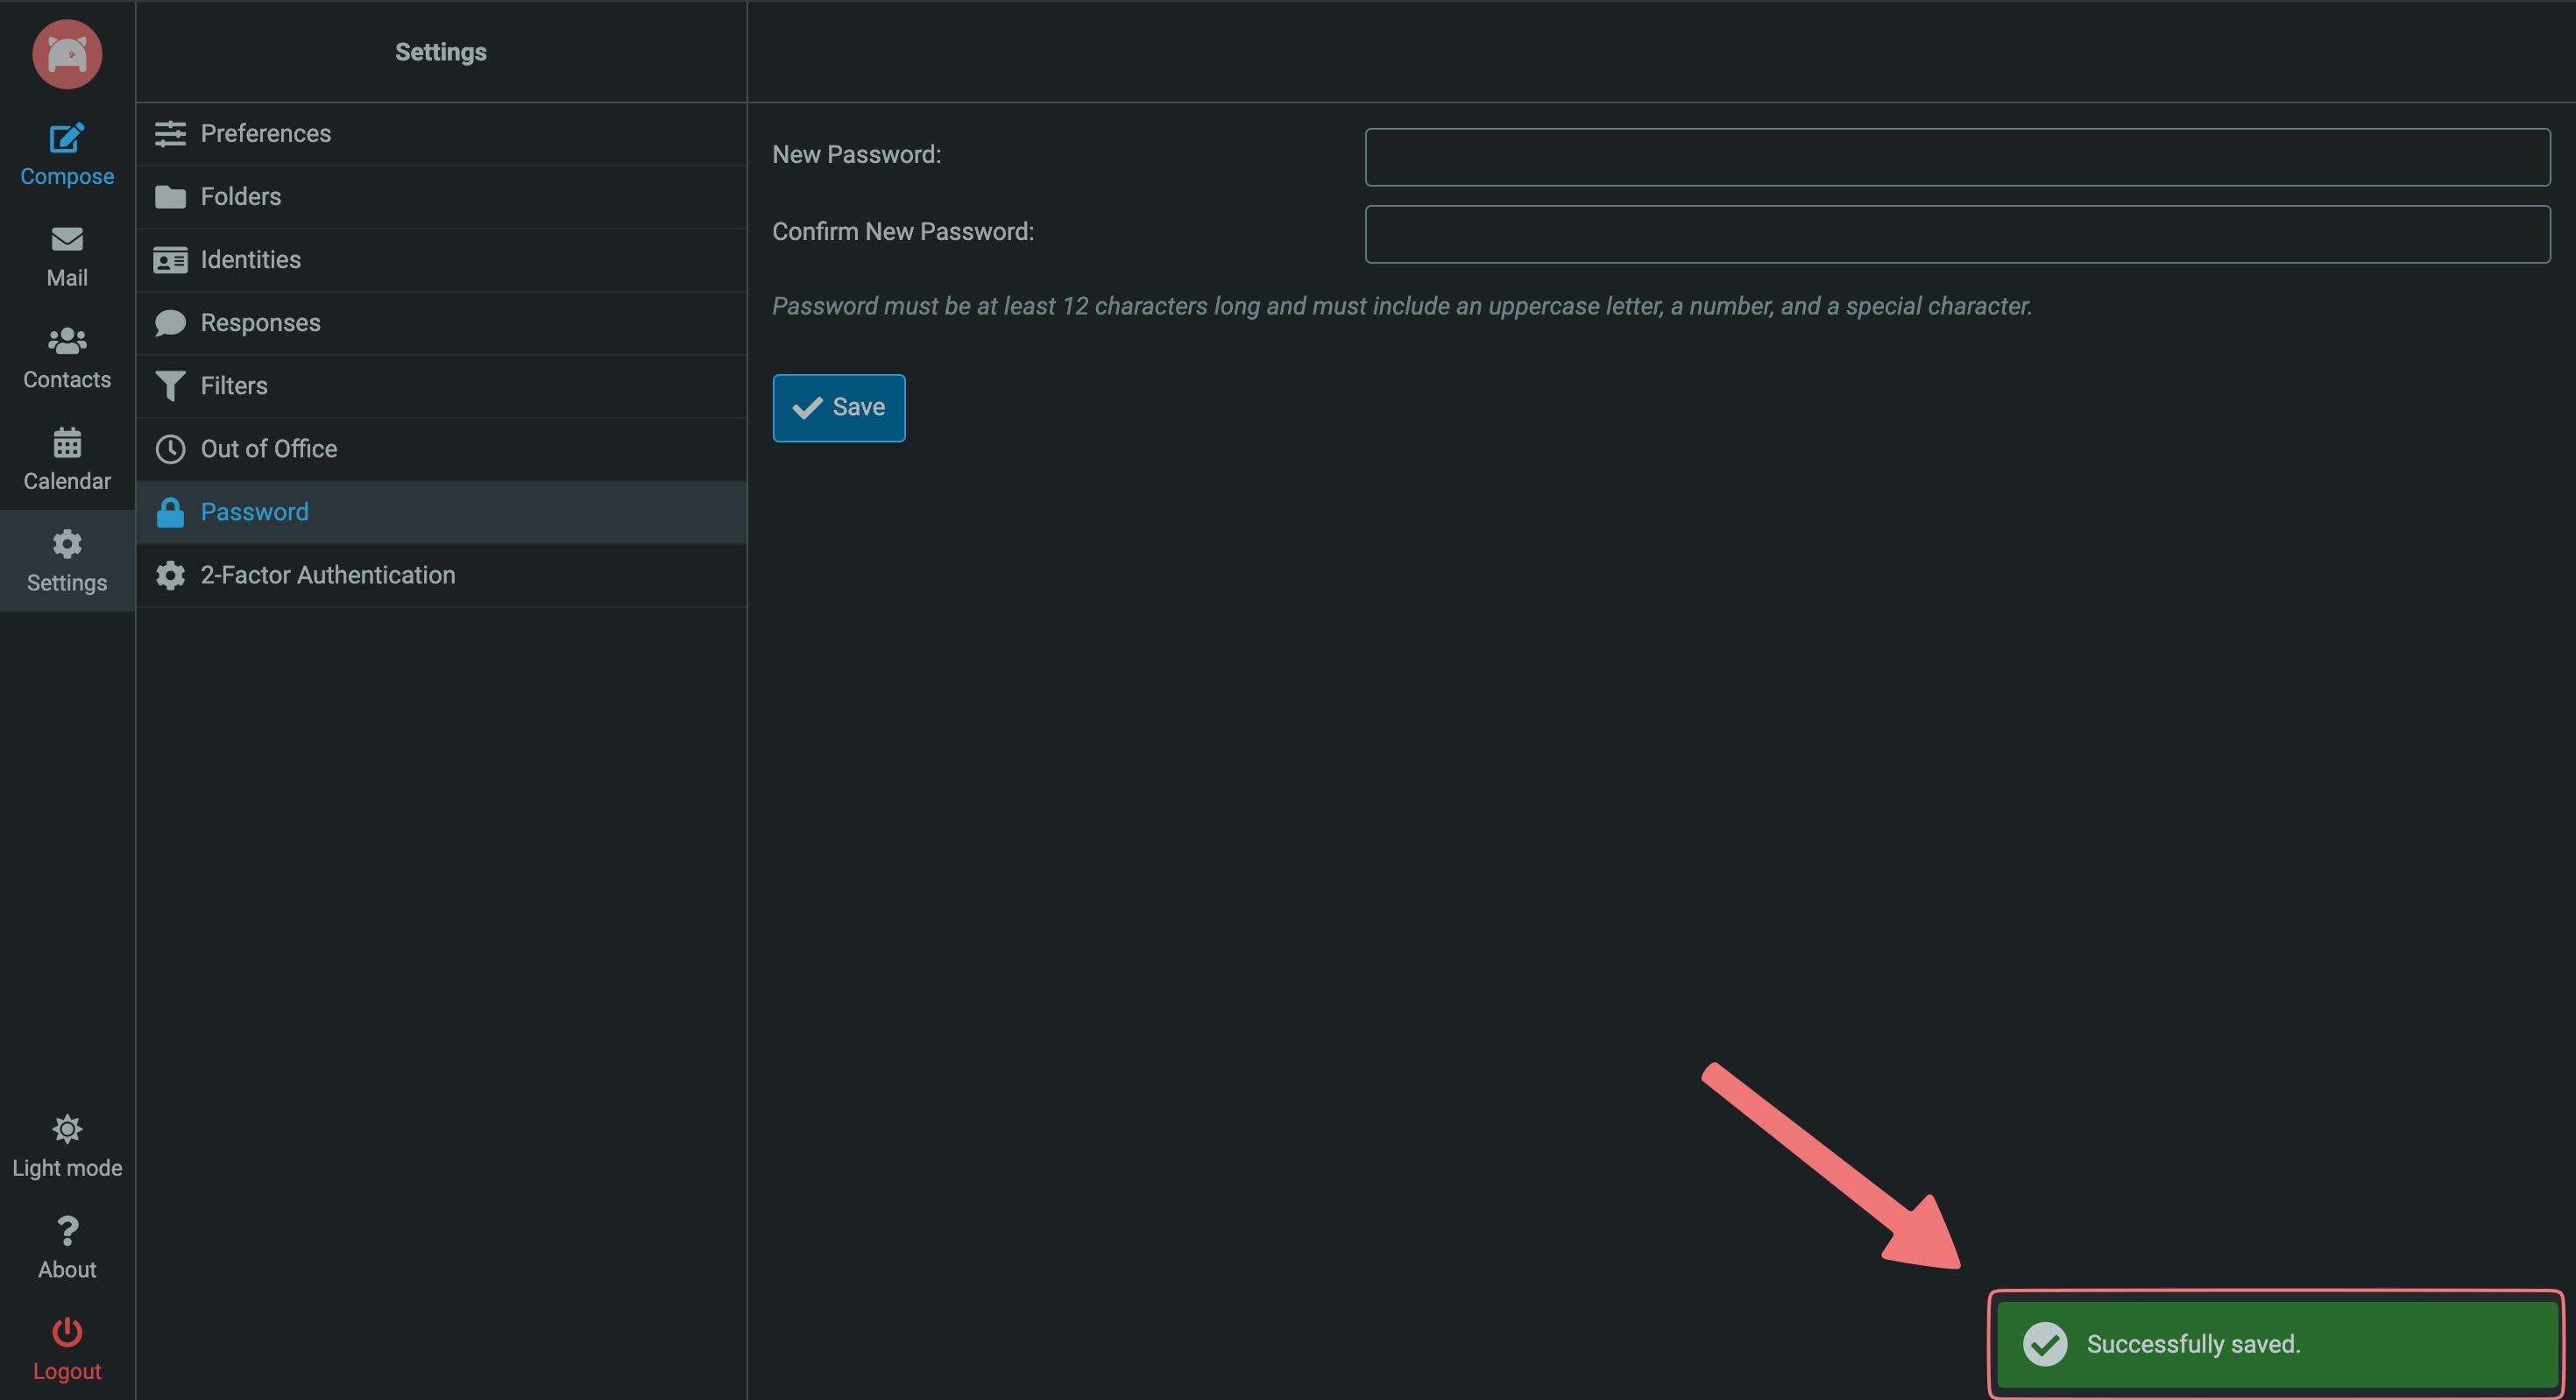Log out using the power icon

[x=67, y=1332]
